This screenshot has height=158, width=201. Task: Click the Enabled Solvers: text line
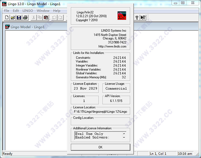(x=92, y=137)
